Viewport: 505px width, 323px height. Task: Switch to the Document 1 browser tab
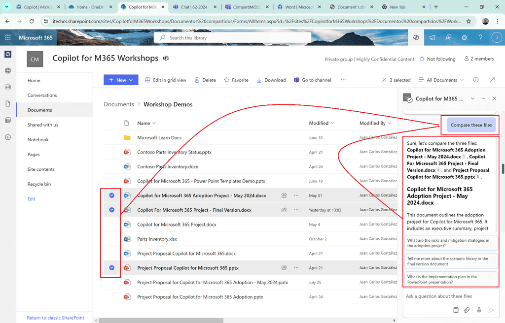(351, 7)
